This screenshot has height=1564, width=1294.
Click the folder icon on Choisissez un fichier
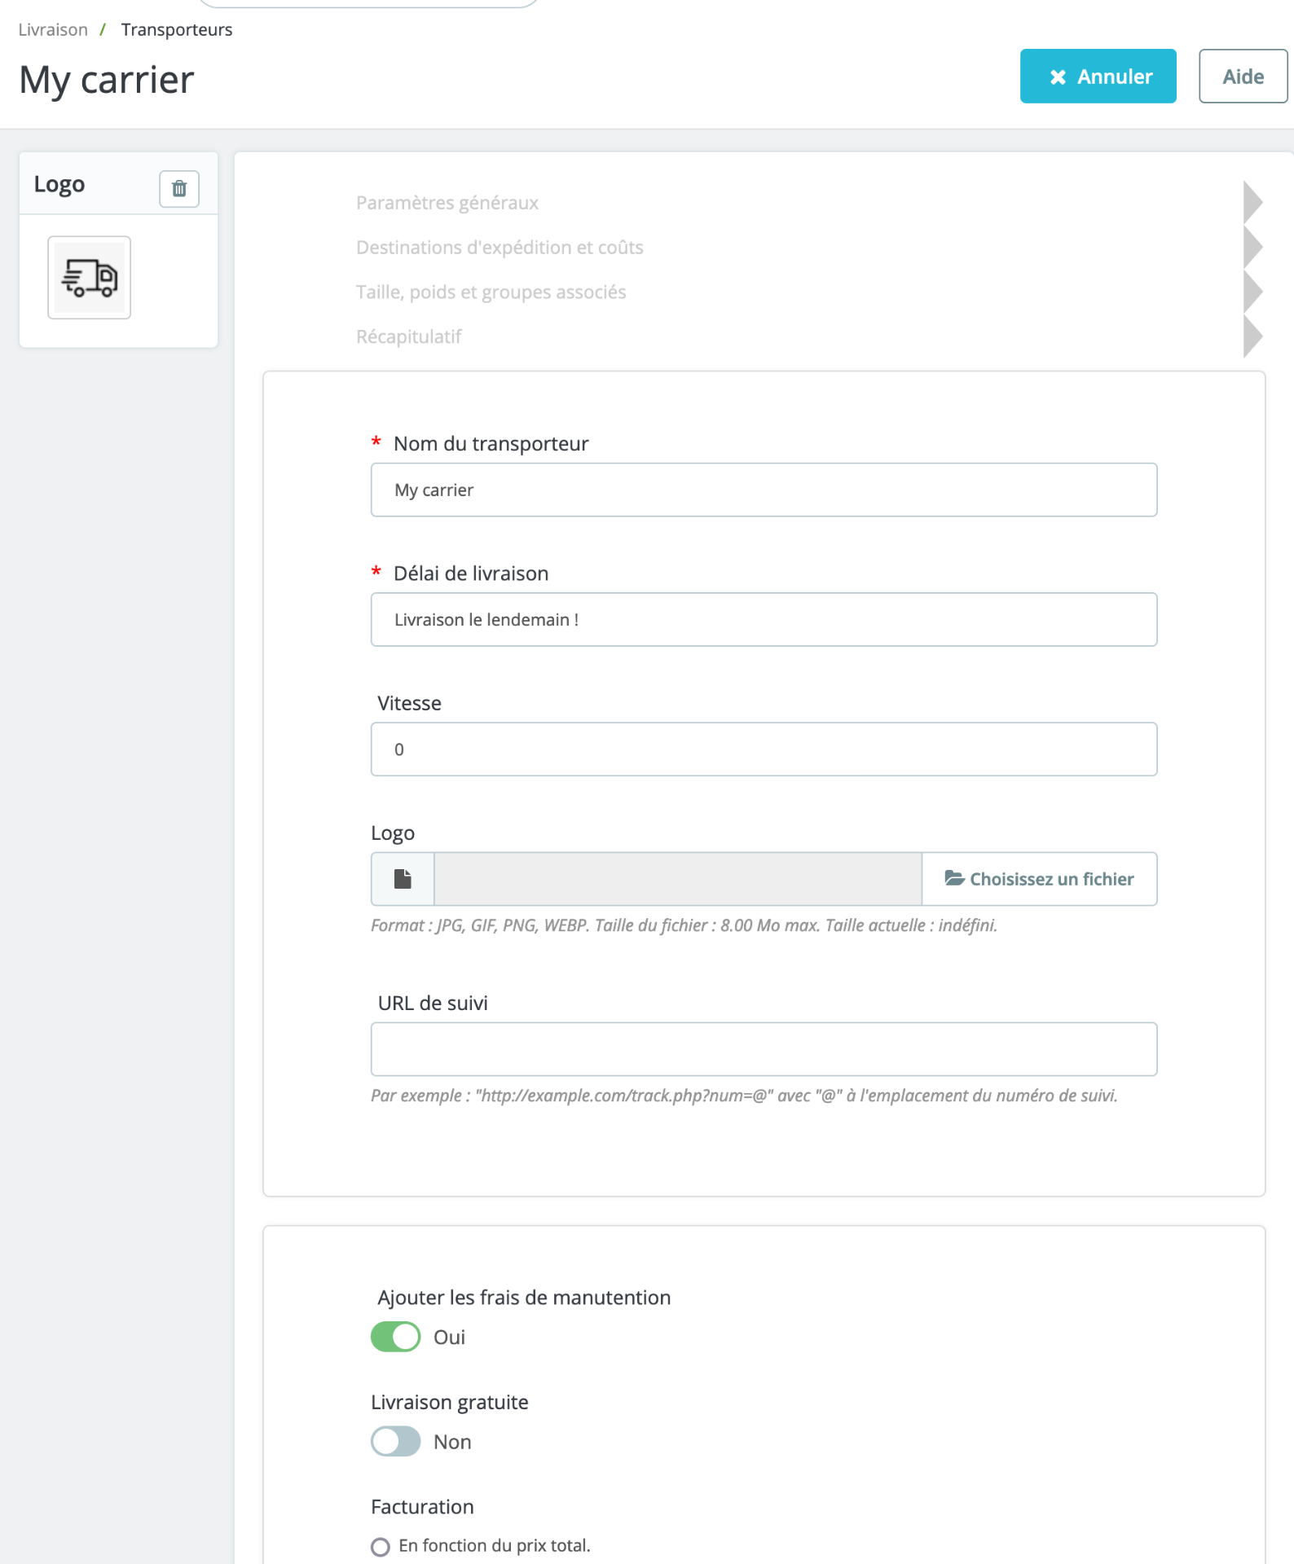pos(953,878)
